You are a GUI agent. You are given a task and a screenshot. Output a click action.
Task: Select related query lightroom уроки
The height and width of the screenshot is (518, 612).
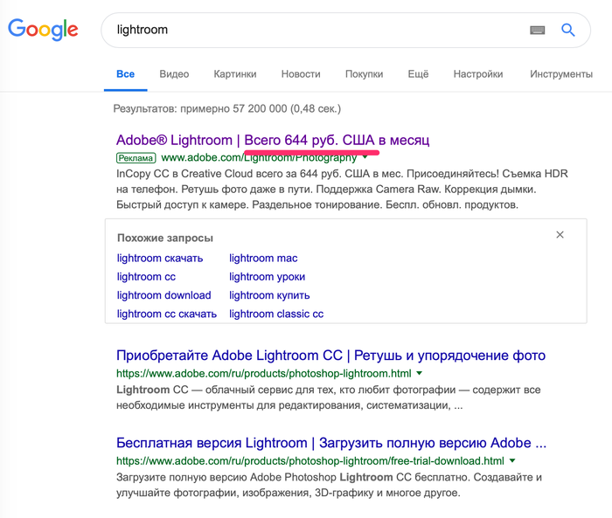tap(268, 277)
